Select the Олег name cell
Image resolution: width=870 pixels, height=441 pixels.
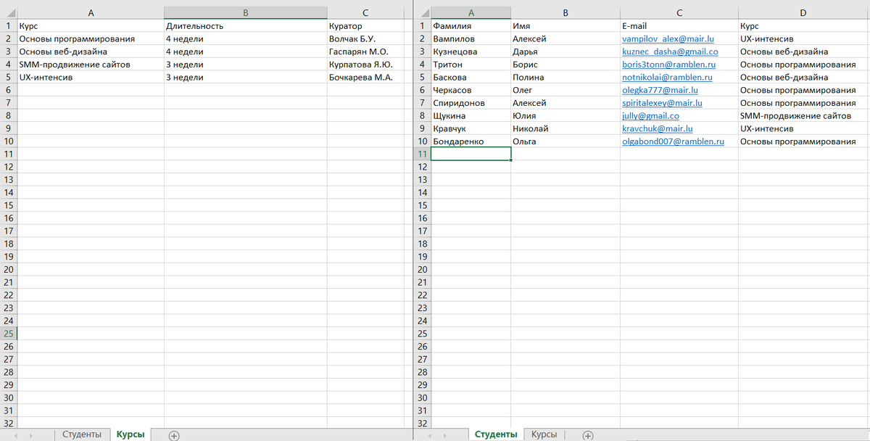565,90
